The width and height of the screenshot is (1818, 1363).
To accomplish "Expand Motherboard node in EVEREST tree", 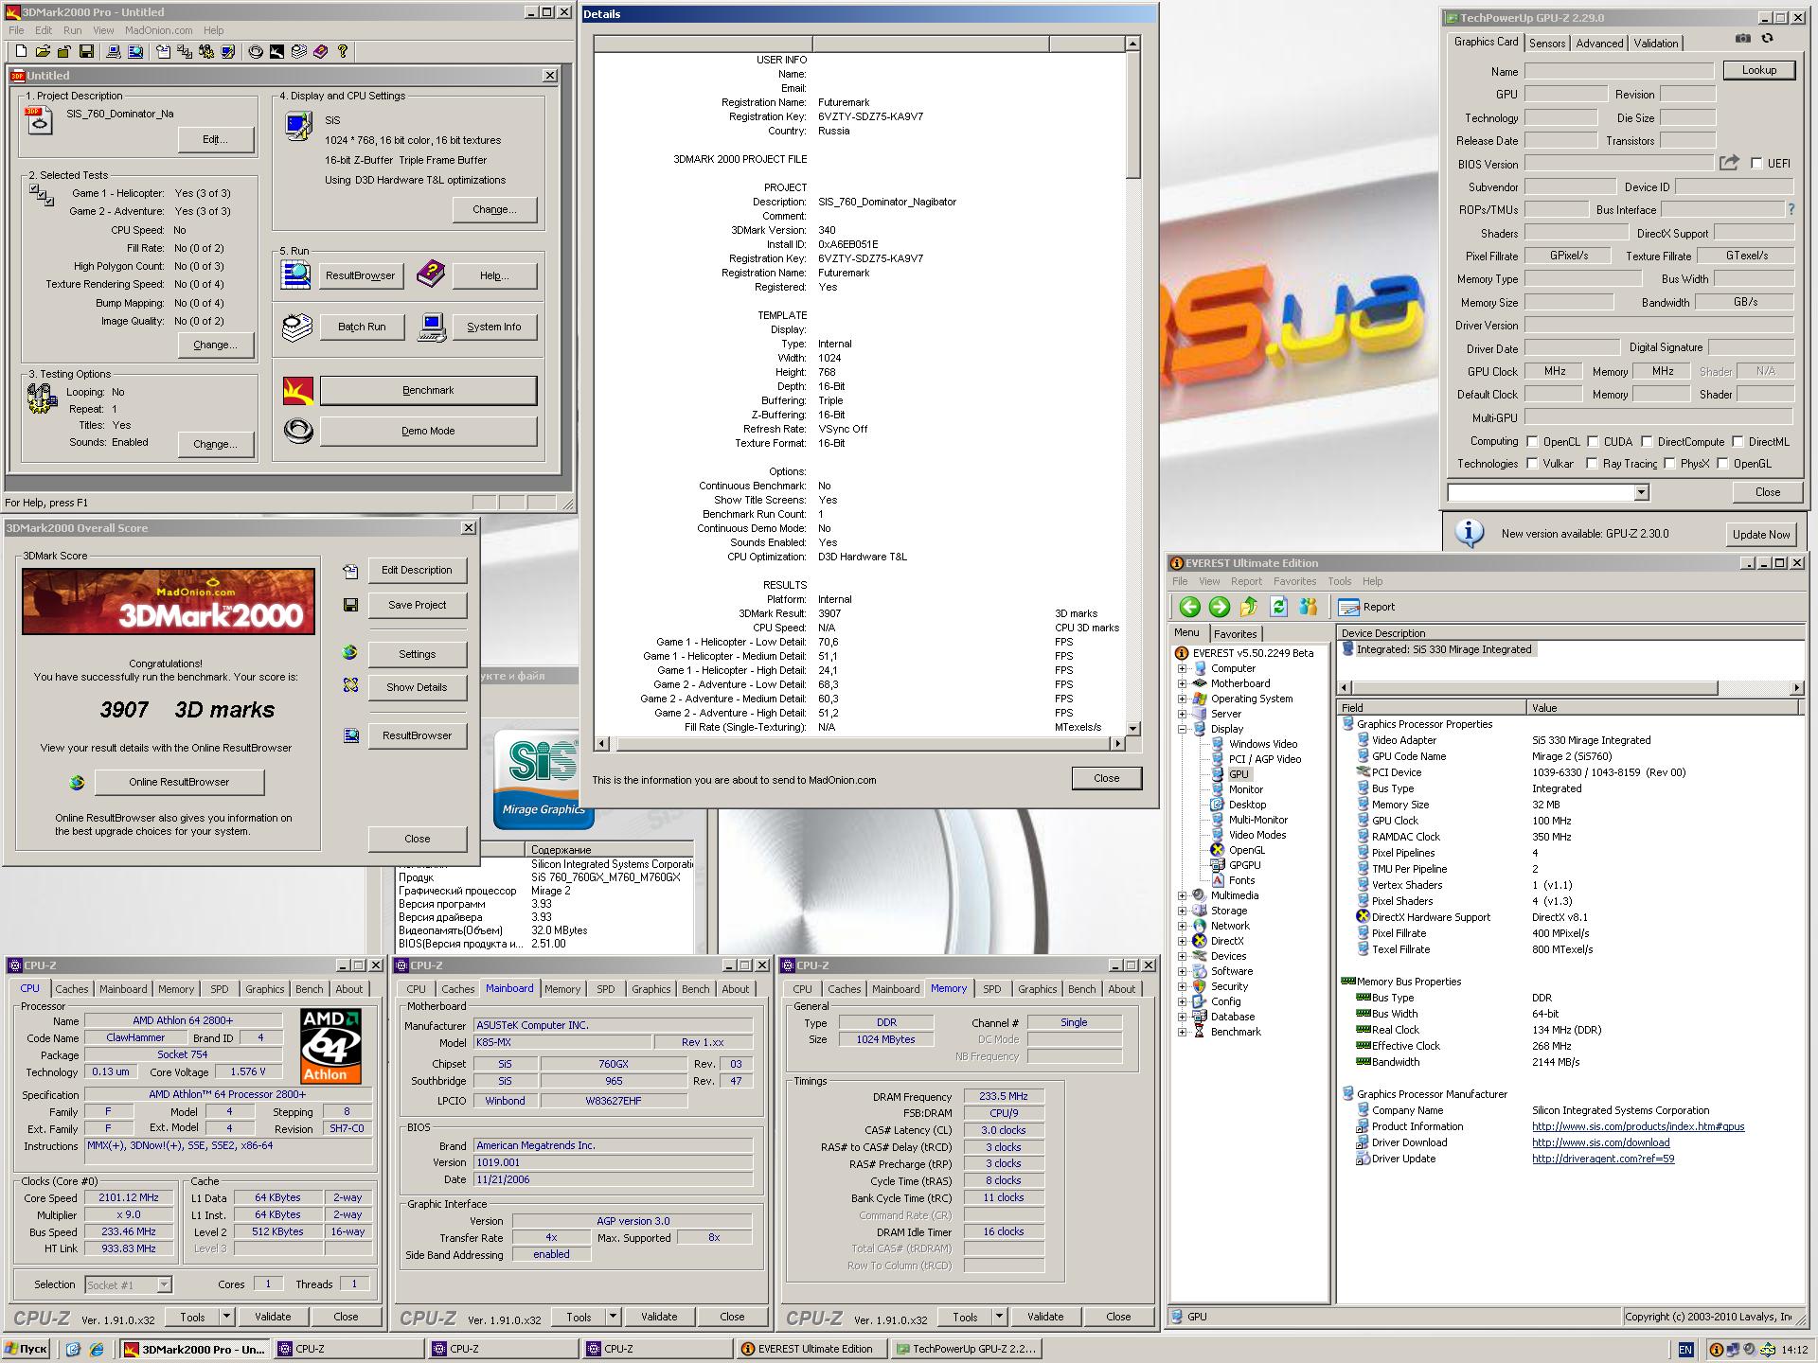I will click(1182, 683).
